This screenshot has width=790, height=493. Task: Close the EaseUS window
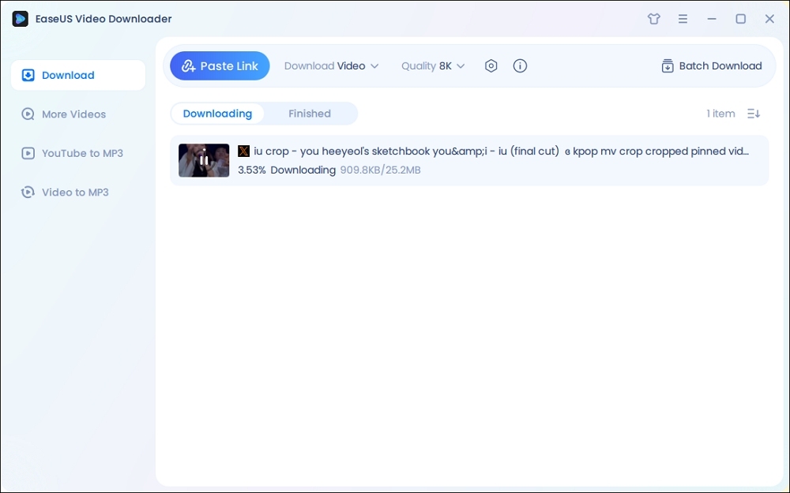point(769,19)
